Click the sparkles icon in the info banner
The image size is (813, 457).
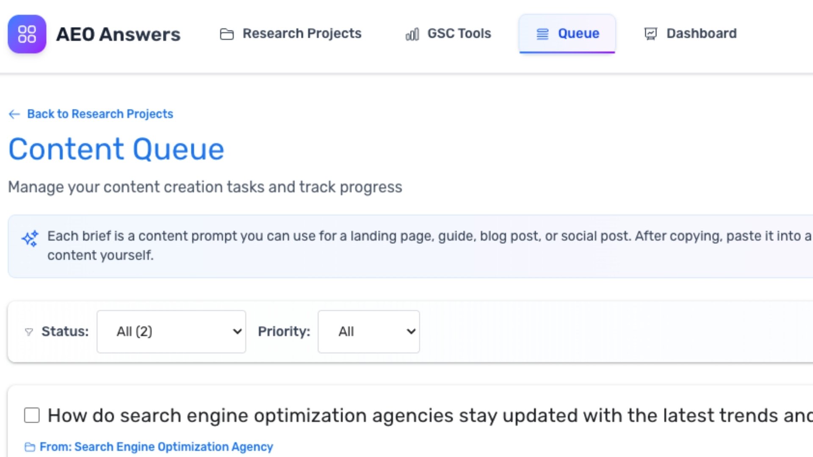30,239
